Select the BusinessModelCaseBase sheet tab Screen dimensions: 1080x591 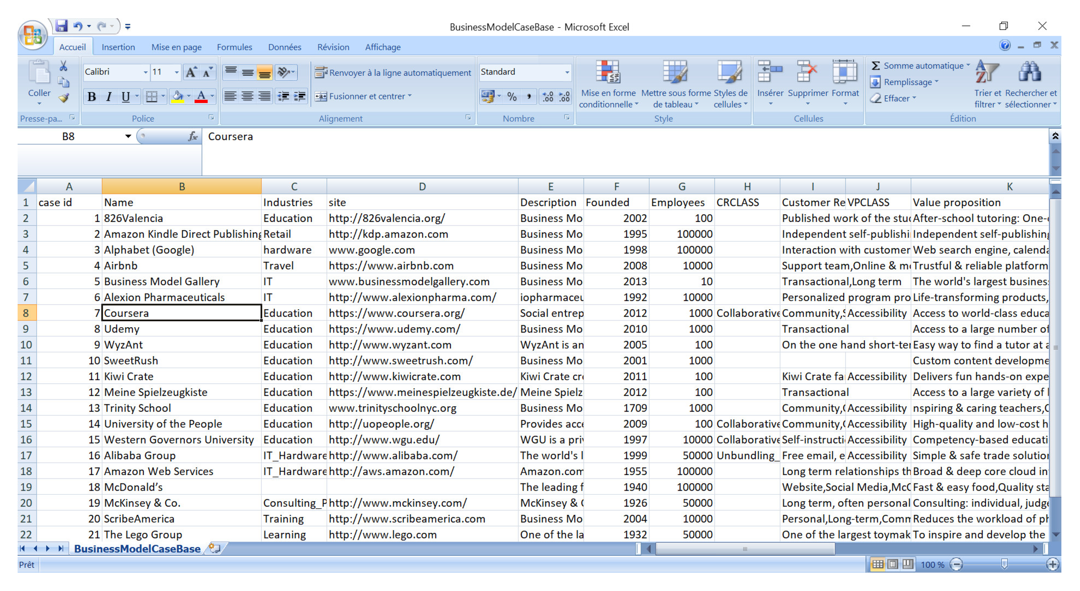click(137, 549)
